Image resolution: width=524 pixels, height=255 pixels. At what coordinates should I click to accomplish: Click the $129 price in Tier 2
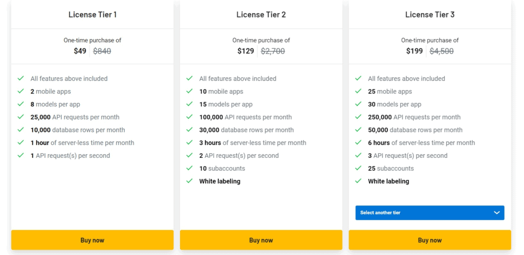246,51
